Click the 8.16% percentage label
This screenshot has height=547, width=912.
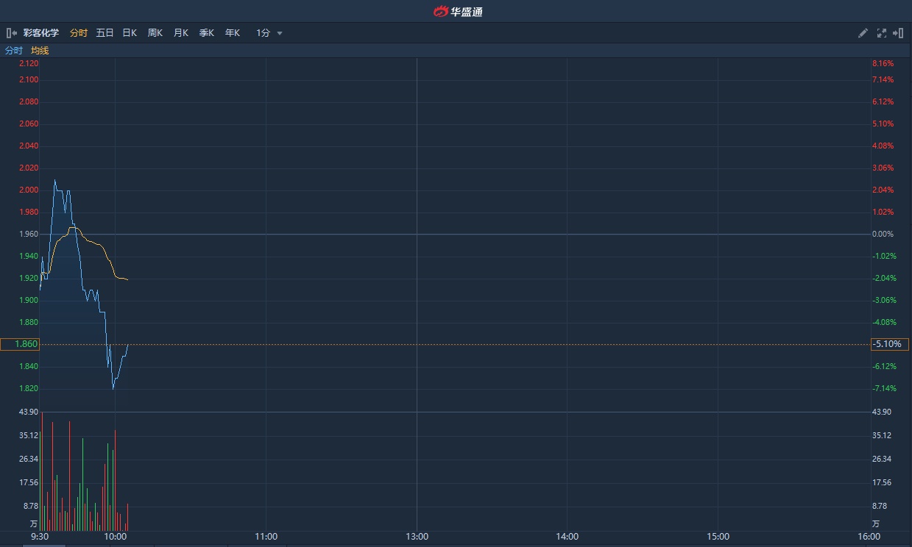click(x=883, y=64)
